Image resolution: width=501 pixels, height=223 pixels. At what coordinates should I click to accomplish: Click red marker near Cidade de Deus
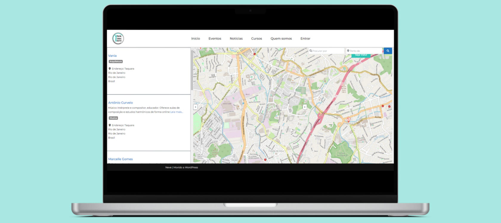pyautogui.click(x=265, y=160)
